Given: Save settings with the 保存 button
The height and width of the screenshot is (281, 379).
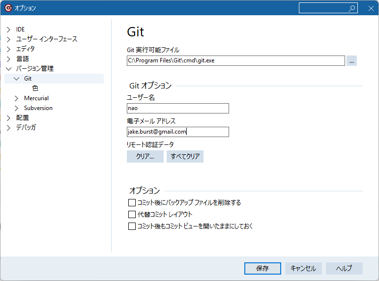Looking at the screenshot, I should 262,268.
